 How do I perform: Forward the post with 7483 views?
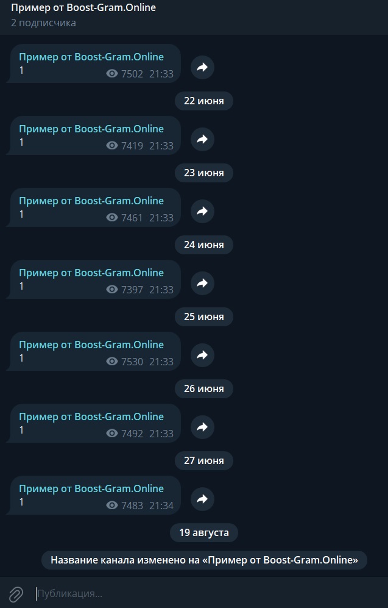click(202, 499)
